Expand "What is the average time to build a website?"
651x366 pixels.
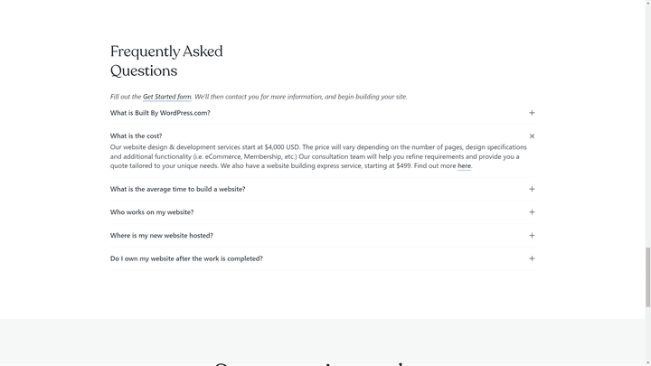(x=177, y=189)
